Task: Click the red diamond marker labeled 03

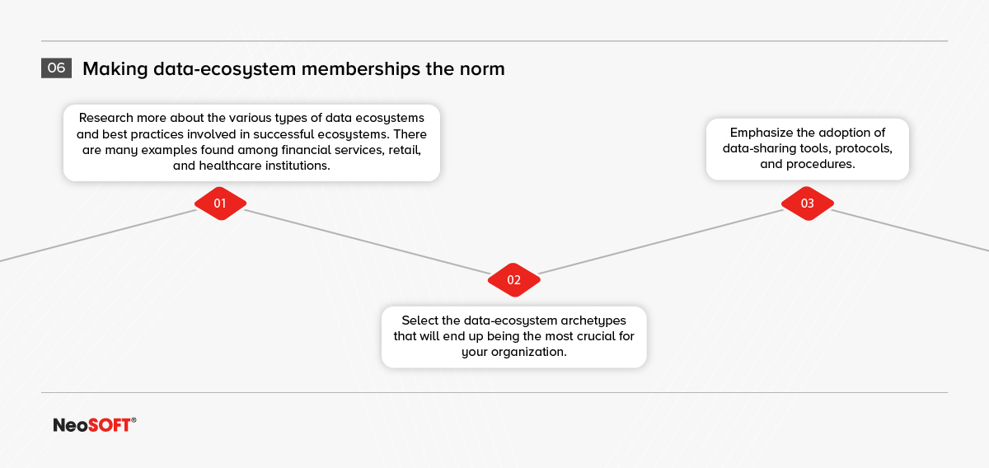Action: tap(808, 203)
